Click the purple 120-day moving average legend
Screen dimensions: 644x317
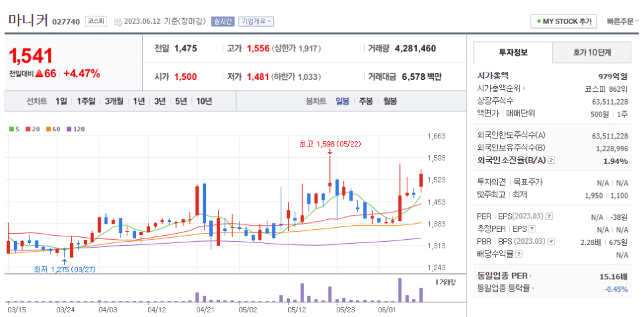75,129
